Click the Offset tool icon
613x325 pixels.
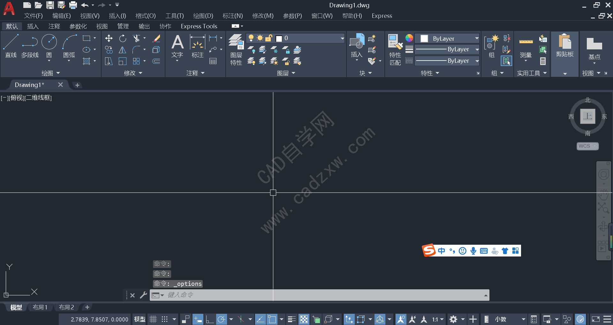(156, 61)
